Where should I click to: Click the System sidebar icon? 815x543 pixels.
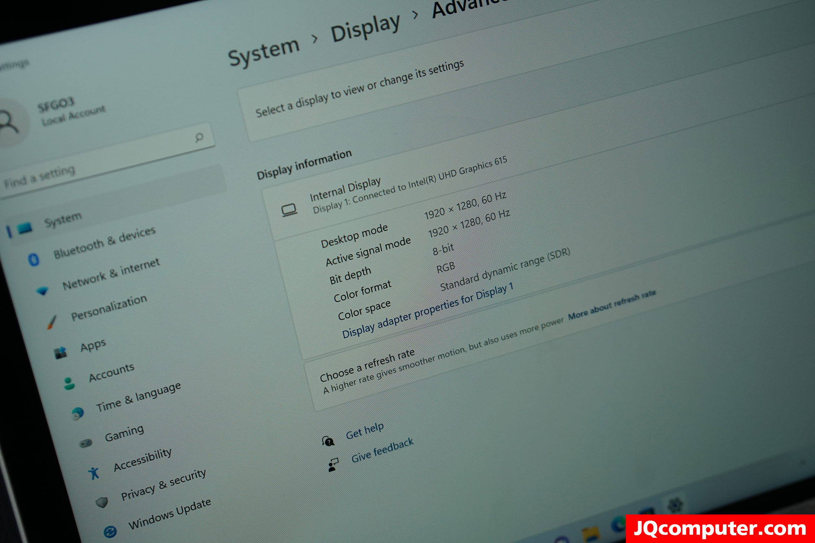coord(25,228)
